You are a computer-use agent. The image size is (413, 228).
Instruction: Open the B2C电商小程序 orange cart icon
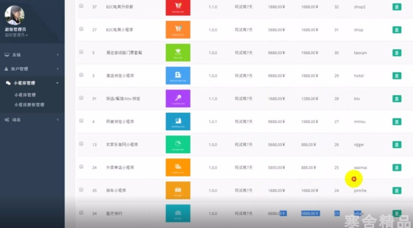pos(178,30)
